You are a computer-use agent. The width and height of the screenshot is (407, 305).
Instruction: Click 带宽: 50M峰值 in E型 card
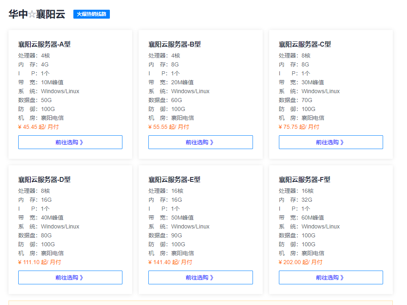(x=171, y=218)
